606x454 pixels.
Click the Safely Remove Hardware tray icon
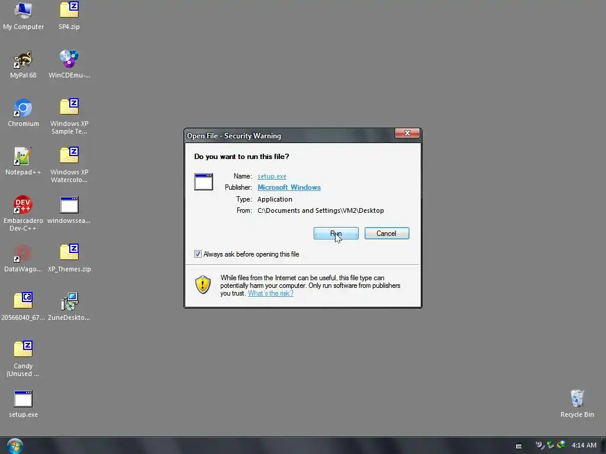(x=550, y=445)
